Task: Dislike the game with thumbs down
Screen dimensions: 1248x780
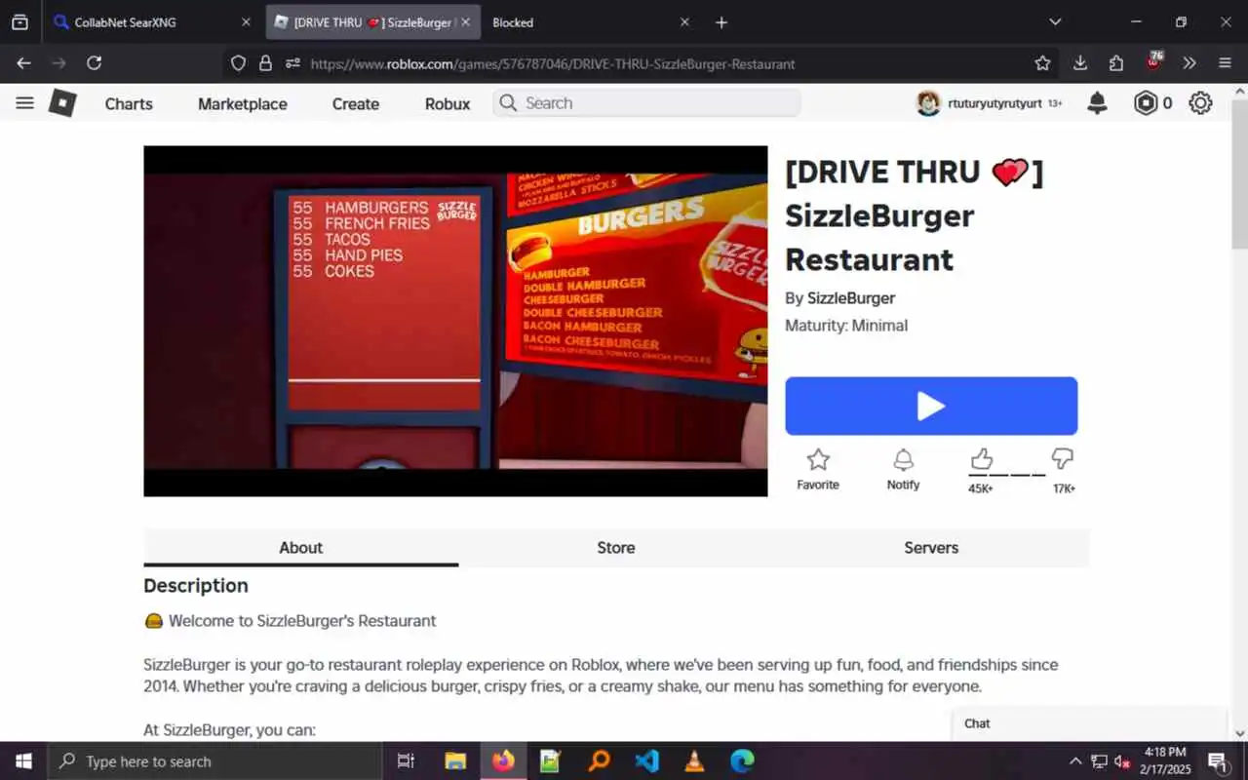Action: point(1063,458)
